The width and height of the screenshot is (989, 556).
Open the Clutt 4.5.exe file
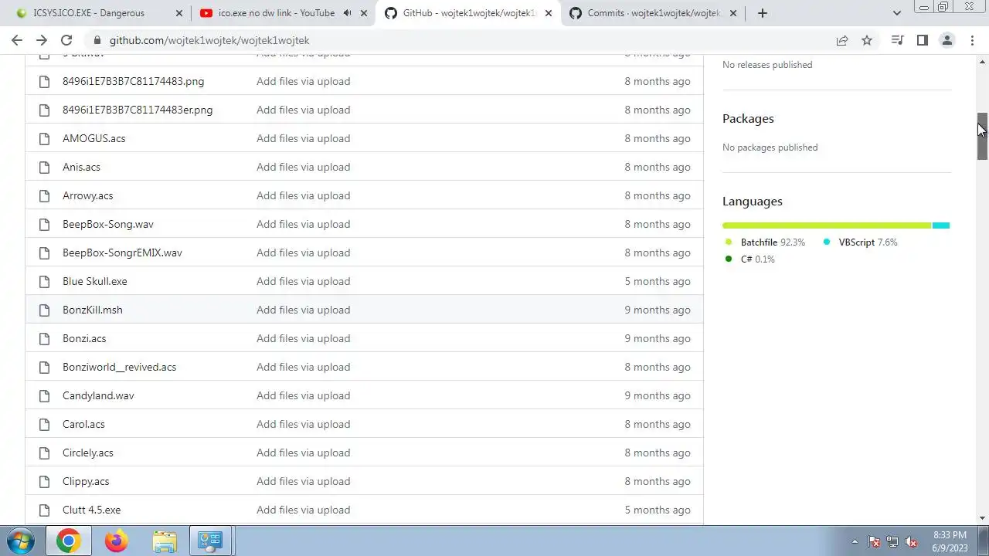tap(91, 510)
